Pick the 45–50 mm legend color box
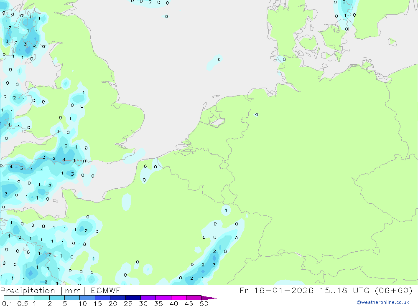Viewport: 418px width, 306px height. tap(194, 298)
